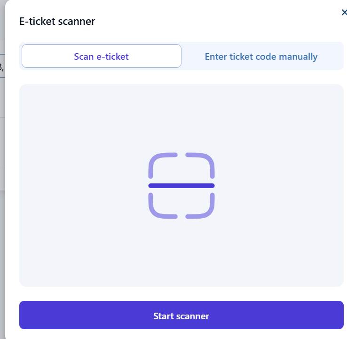The image size is (347, 339).
Task: Switch to the Scan e-ticket tab
Action: pyautogui.click(x=101, y=56)
